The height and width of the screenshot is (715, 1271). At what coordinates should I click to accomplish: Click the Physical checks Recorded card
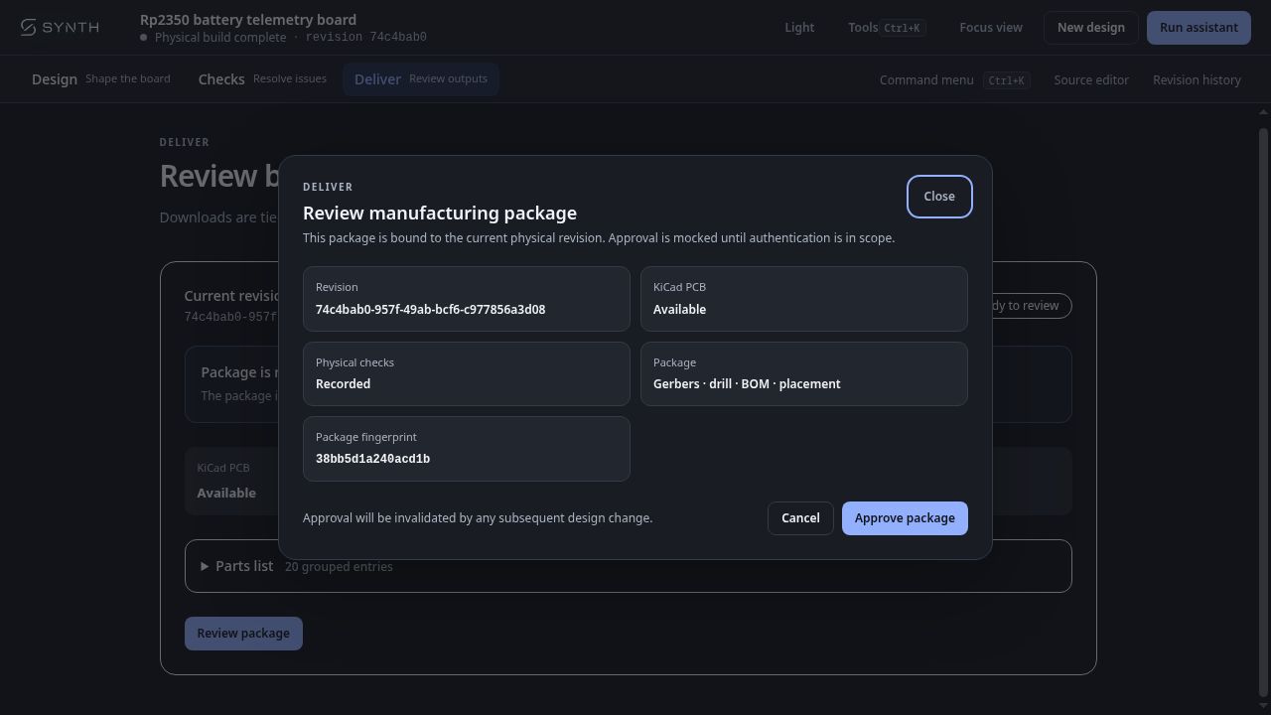pos(467,373)
